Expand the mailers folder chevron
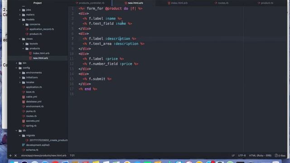Screen dimensions: 290x163 point(20,14)
